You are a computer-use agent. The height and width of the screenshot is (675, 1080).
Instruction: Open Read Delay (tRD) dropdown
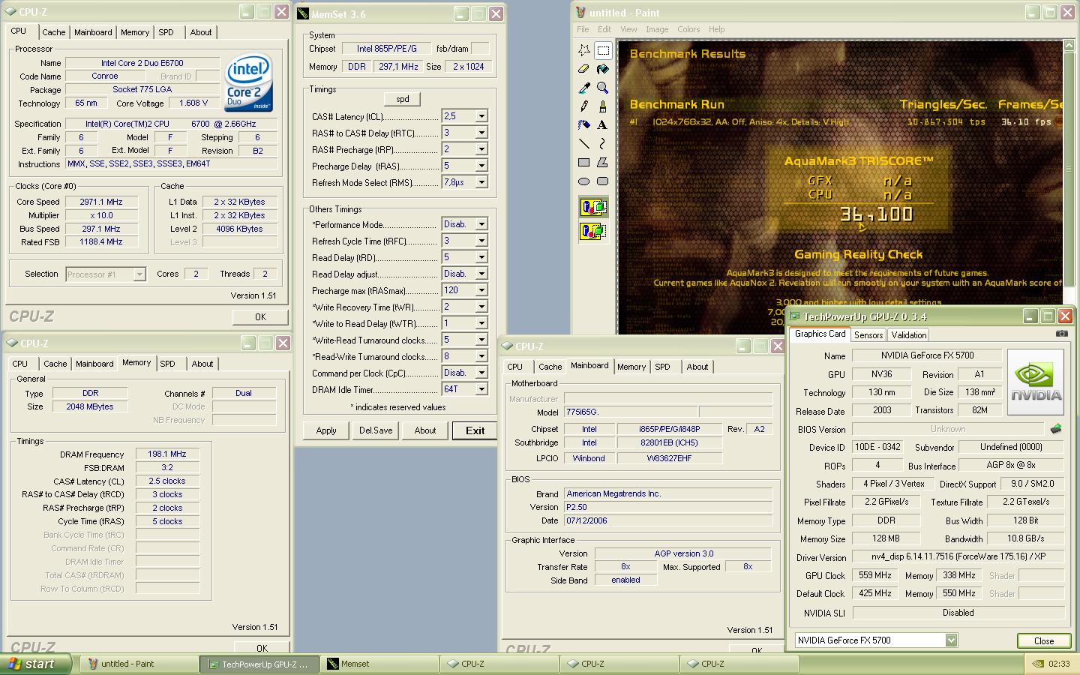coord(481,257)
